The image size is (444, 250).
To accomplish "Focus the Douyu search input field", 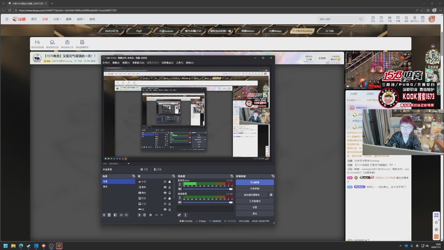I will 337,19.
